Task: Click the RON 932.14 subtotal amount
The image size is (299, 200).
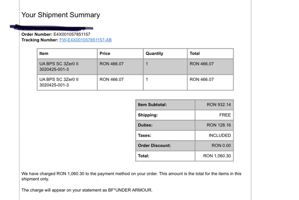Action: (219, 105)
